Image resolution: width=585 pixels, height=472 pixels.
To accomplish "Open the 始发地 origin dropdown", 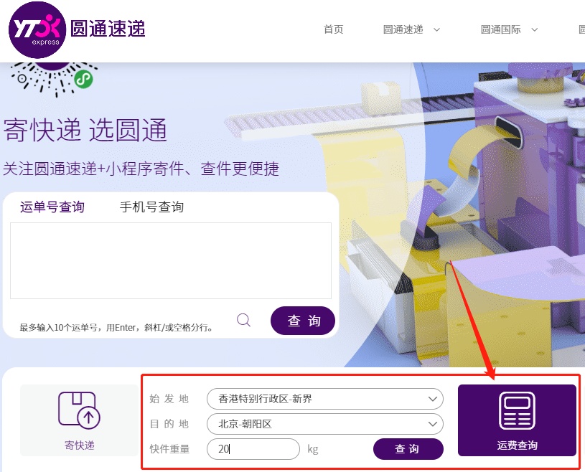I will pos(324,399).
